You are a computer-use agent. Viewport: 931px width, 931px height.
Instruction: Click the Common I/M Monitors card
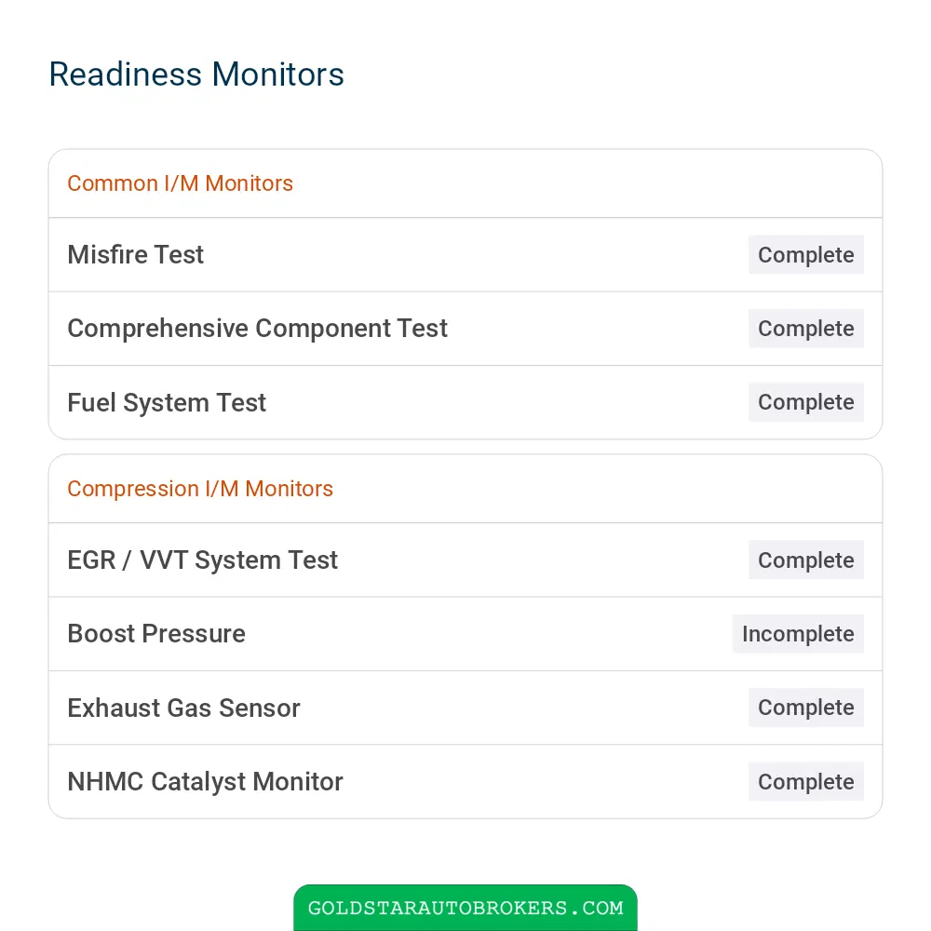[x=465, y=294]
